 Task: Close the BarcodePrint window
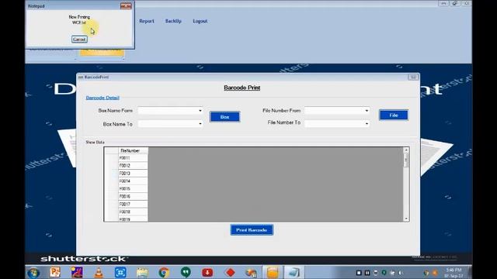click(413, 77)
